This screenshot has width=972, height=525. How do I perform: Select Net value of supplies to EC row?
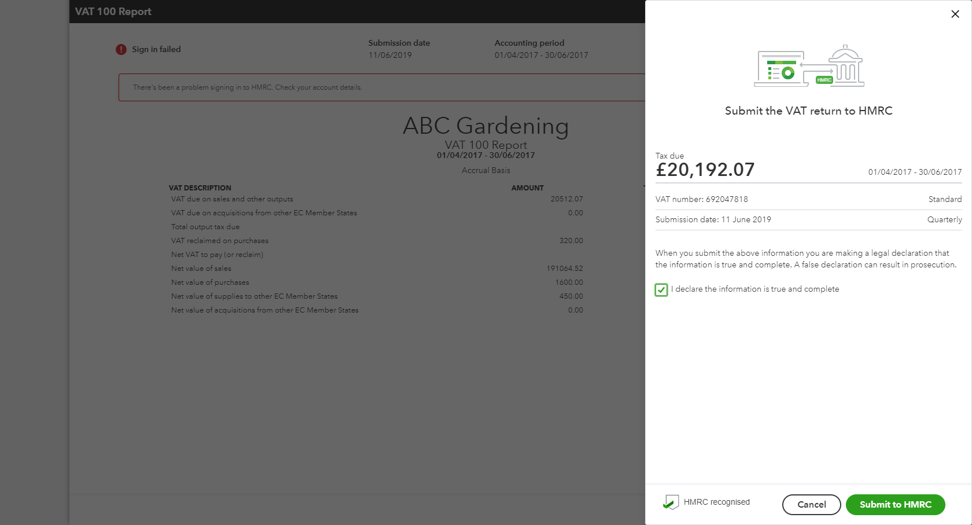(x=377, y=296)
